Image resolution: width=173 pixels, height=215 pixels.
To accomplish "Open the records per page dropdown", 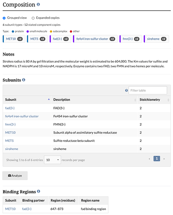I will pyautogui.click(x=53, y=160).
